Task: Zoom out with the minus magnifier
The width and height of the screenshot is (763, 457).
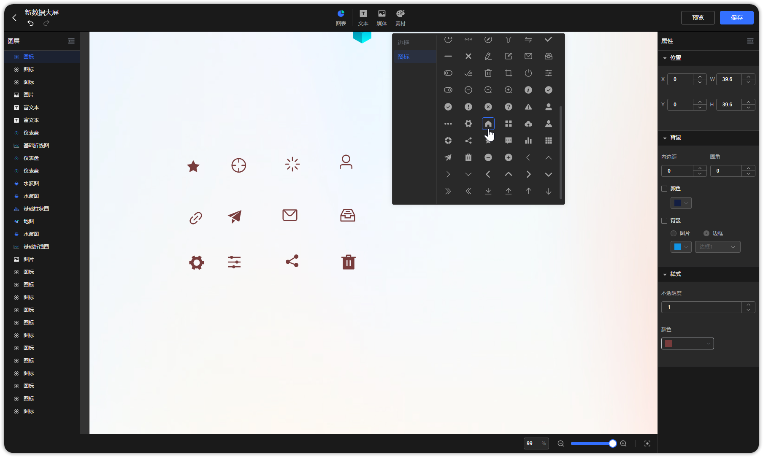Action: click(560, 443)
